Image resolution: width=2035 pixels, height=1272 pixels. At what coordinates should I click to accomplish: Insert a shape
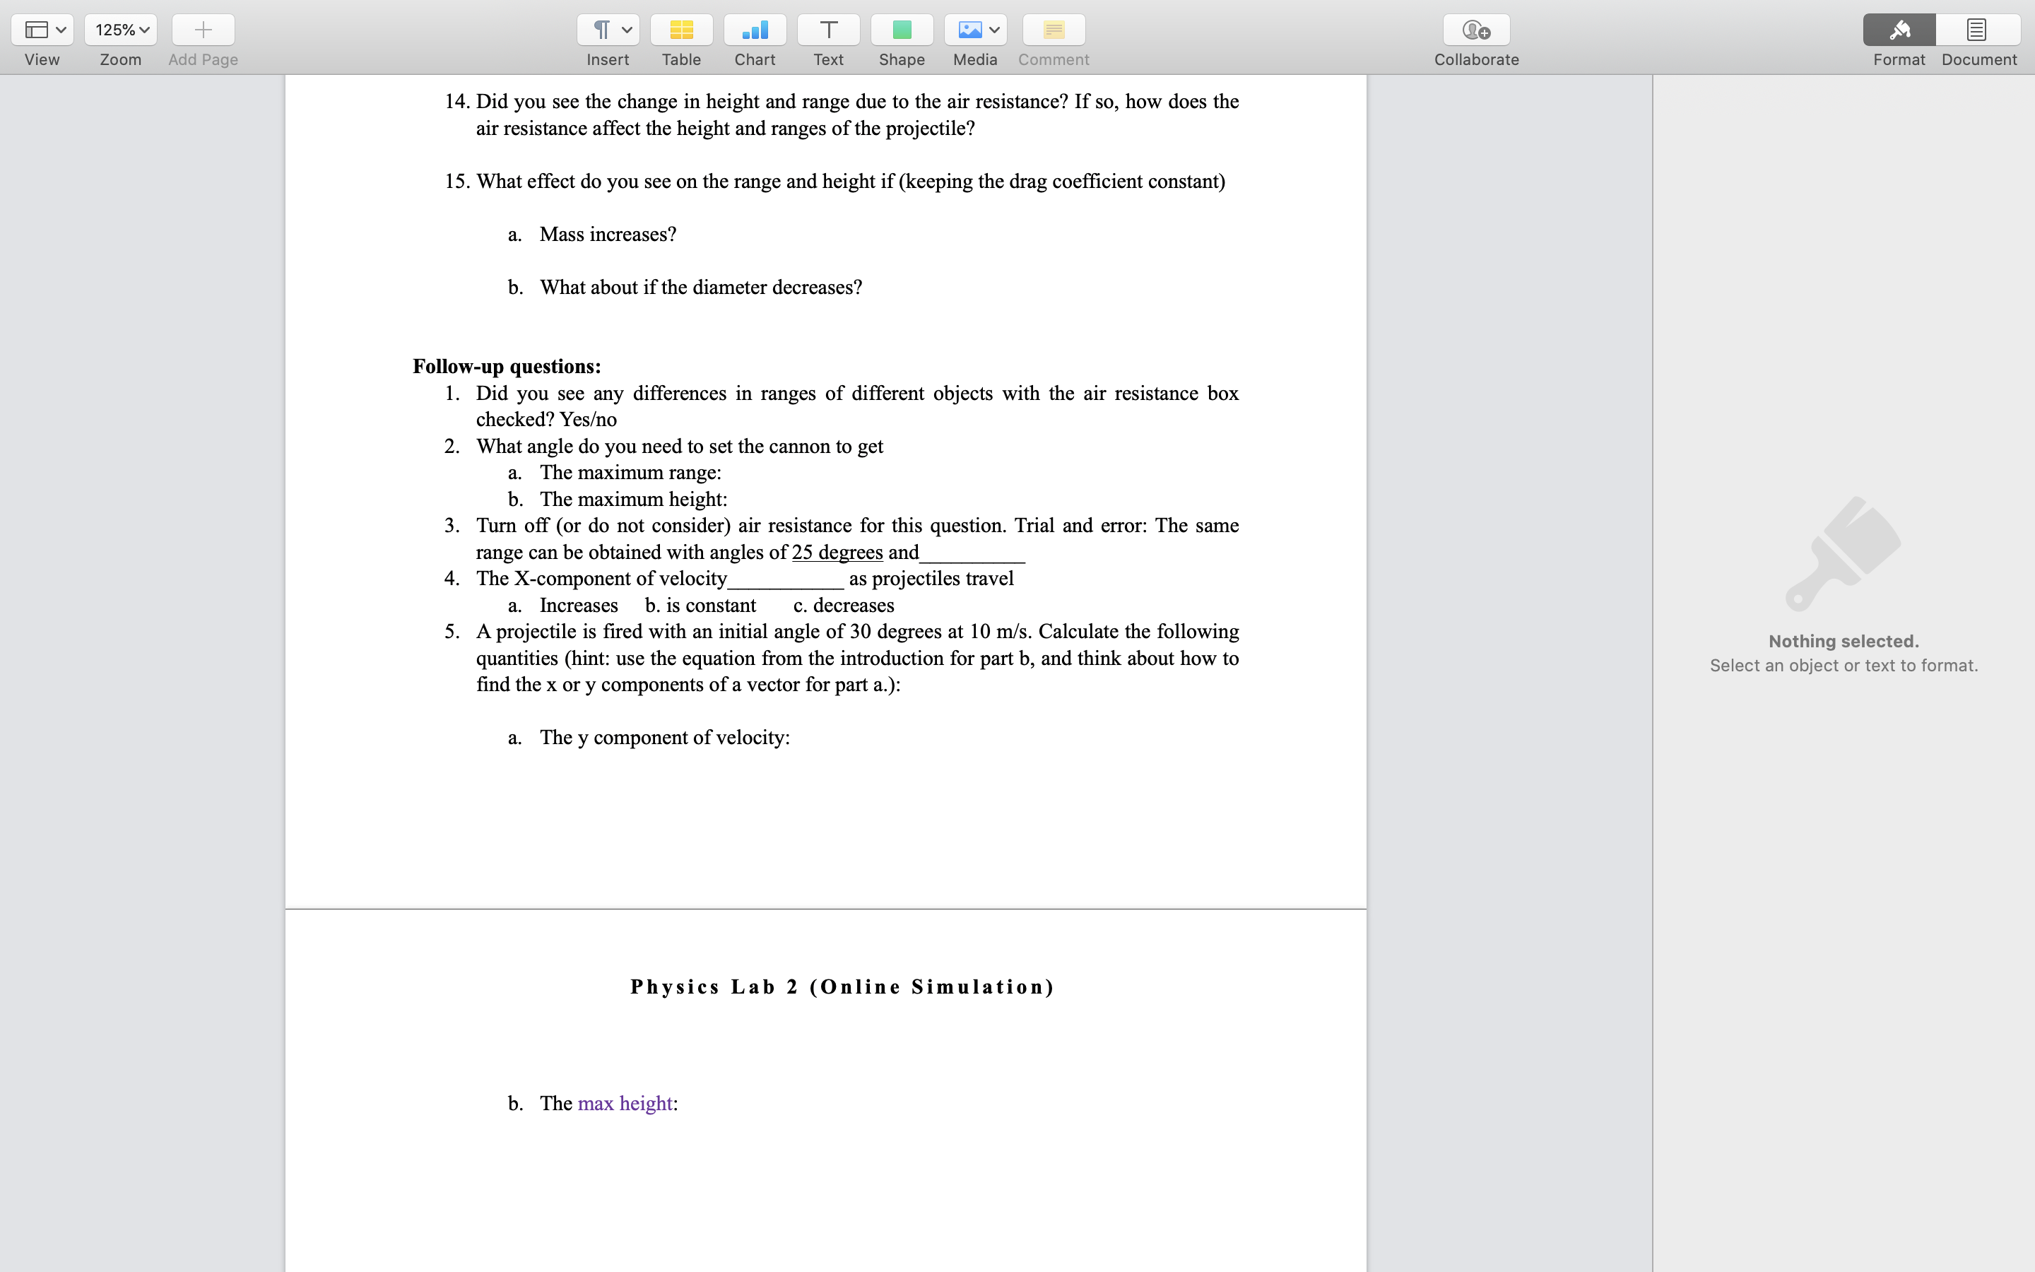click(x=902, y=30)
